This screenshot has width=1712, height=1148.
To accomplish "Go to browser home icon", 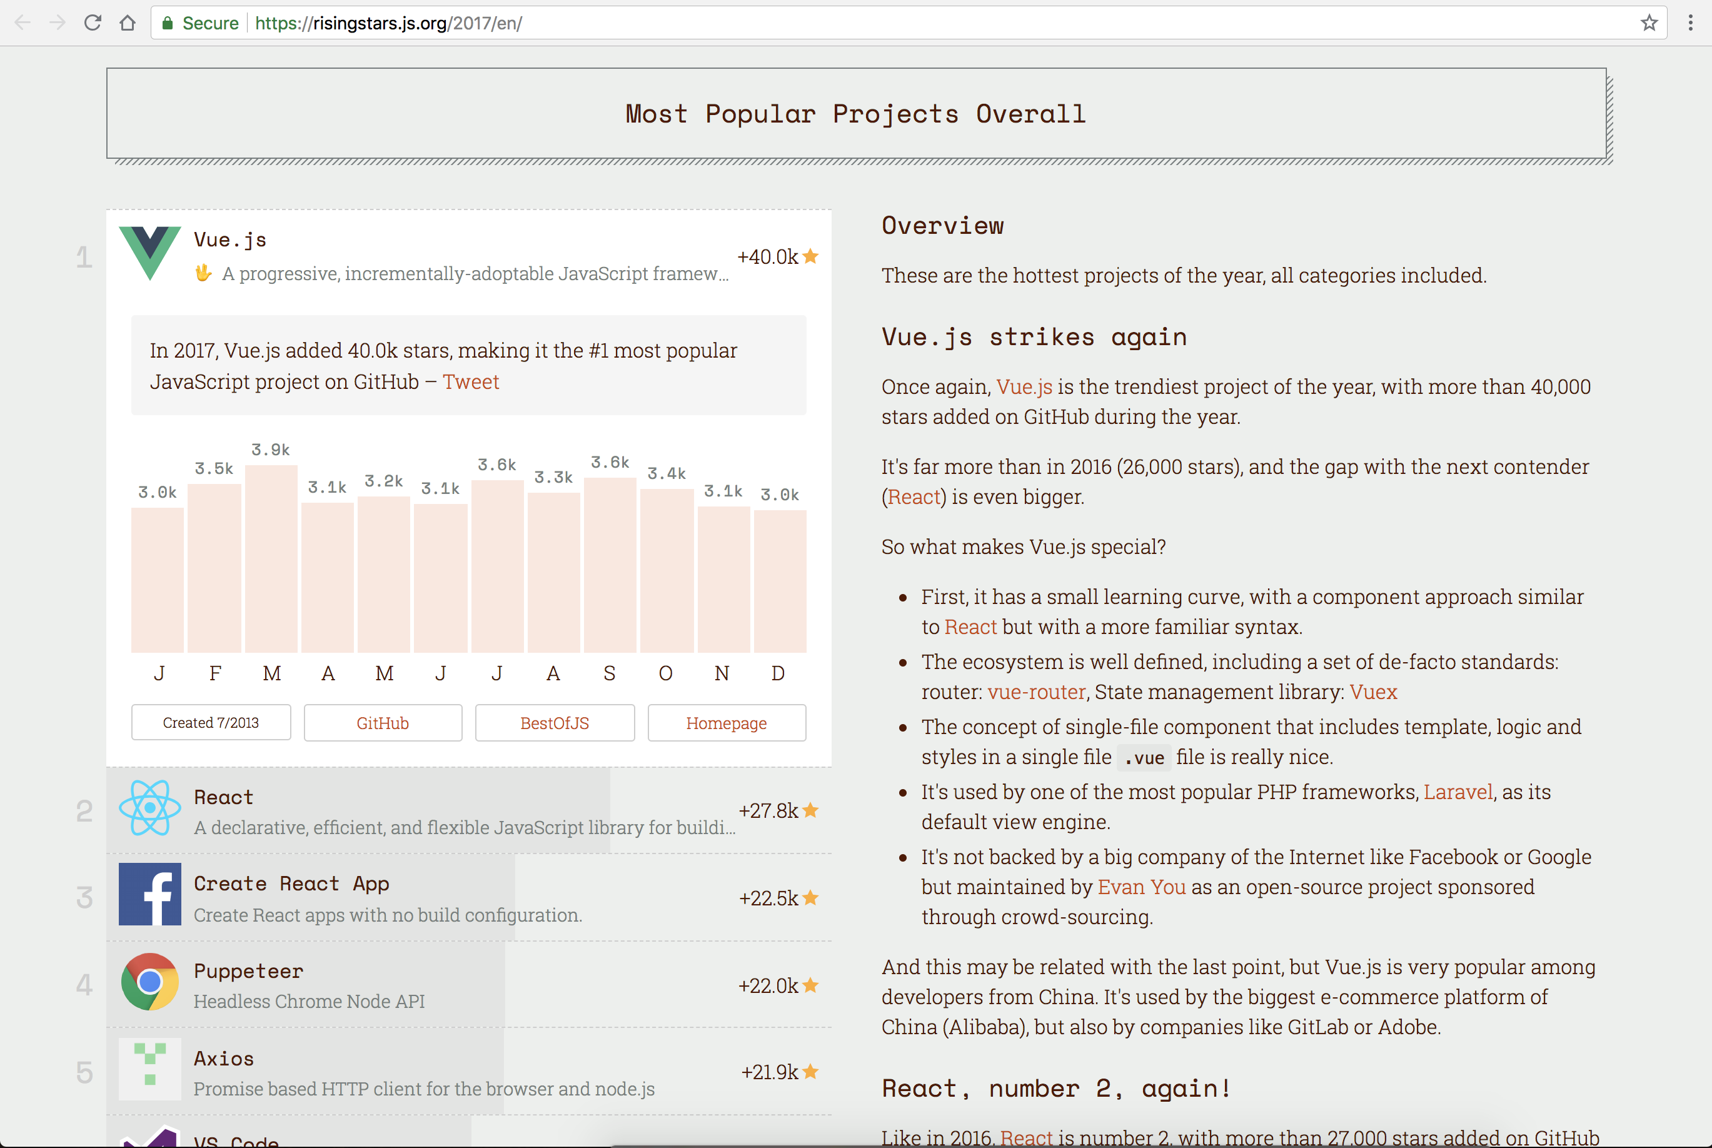I will [x=128, y=23].
